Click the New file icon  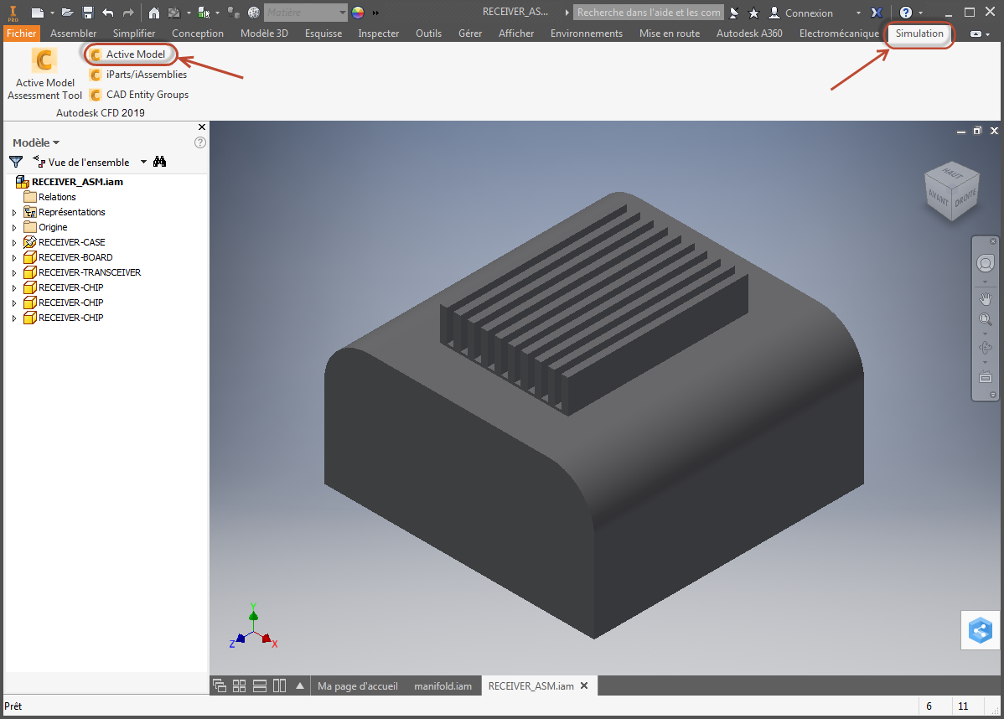(38, 13)
